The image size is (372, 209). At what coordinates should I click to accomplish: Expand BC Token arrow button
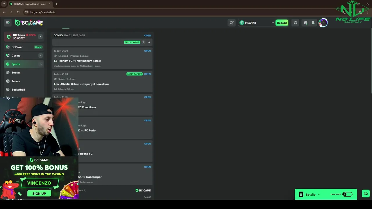click(x=40, y=37)
